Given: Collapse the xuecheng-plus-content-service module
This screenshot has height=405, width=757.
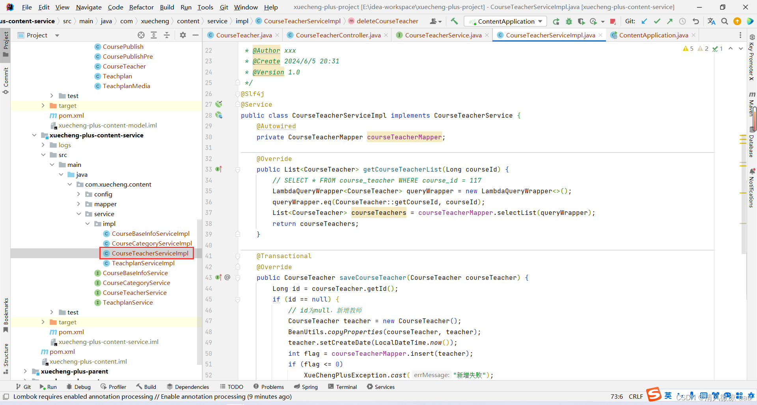Looking at the screenshot, I should point(34,135).
